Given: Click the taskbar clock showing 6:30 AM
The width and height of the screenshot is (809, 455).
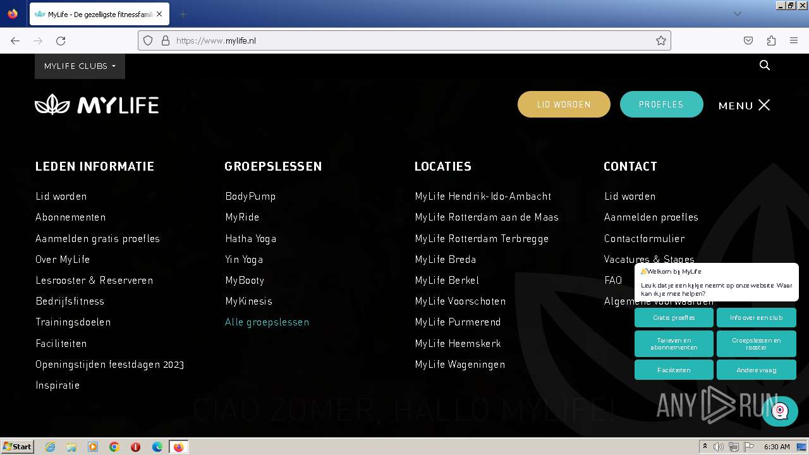Looking at the screenshot, I should pyautogui.click(x=777, y=447).
